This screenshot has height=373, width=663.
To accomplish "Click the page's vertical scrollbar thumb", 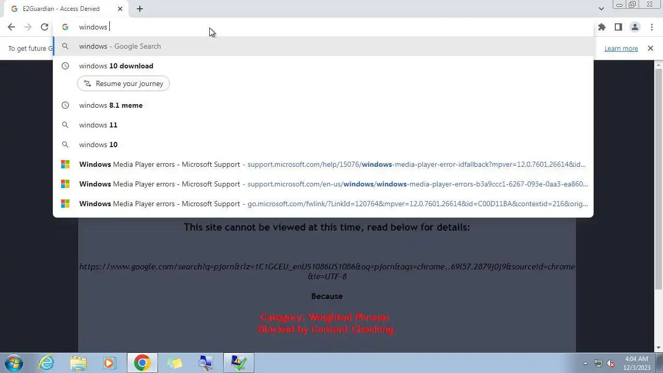I will (x=659, y=179).
